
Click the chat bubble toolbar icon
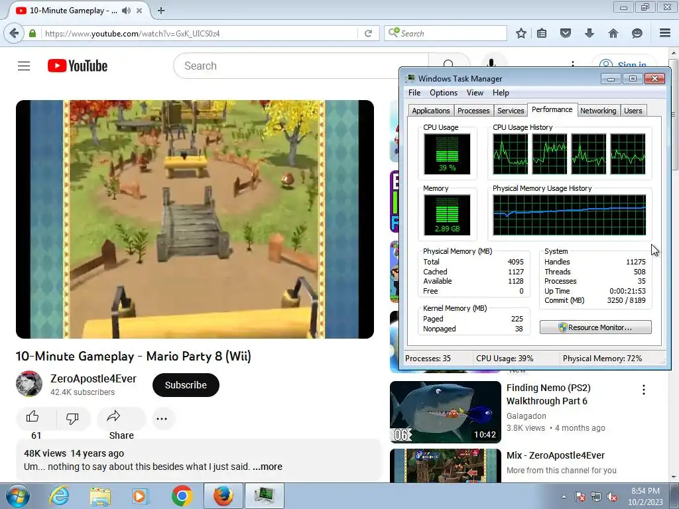click(x=637, y=33)
